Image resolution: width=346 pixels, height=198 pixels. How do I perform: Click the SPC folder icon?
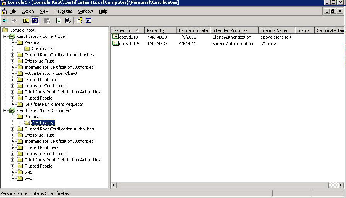pyautogui.click(x=20, y=178)
